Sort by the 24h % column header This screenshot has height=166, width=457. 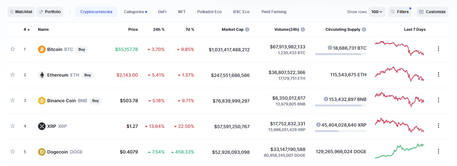[x=159, y=29]
